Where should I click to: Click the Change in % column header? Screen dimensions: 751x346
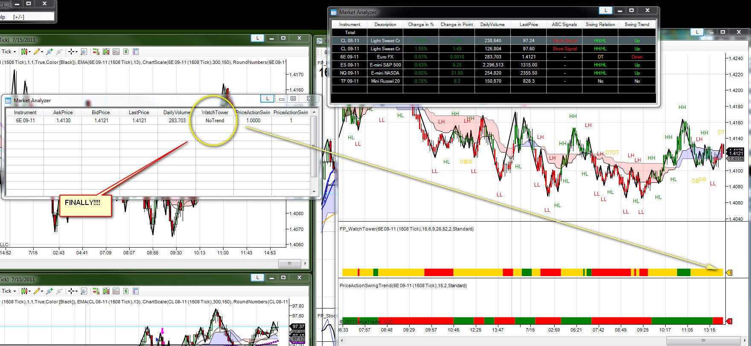(421, 24)
